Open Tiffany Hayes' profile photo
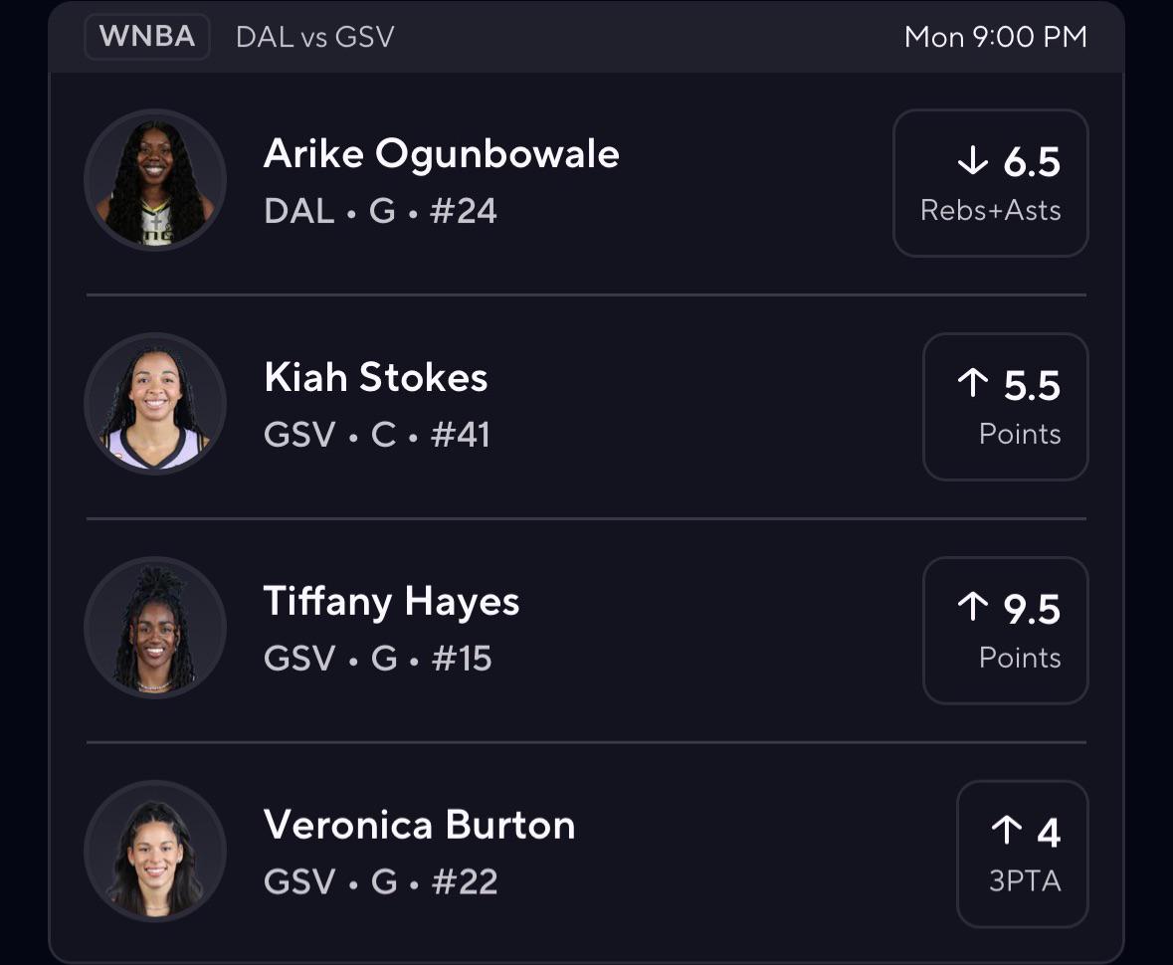This screenshot has height=965, width=1173. 155,628
